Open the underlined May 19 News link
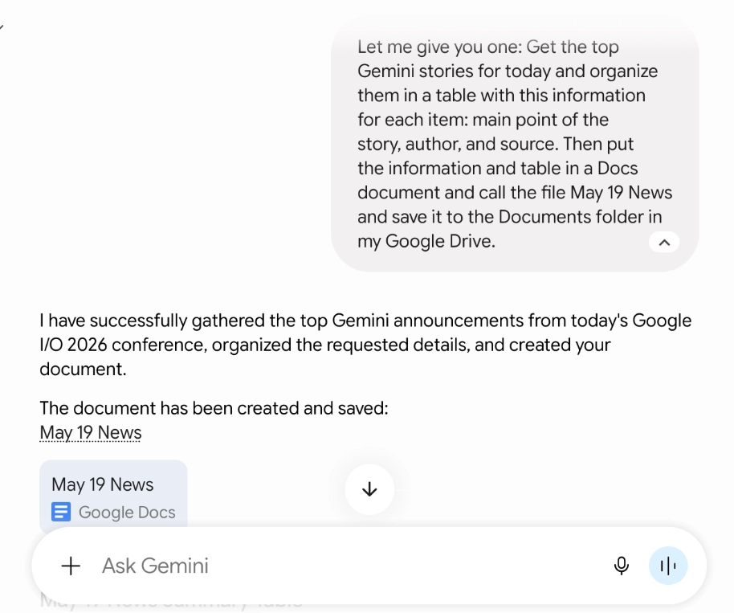This screenshot has height=613, width=734. coord(91,433)
